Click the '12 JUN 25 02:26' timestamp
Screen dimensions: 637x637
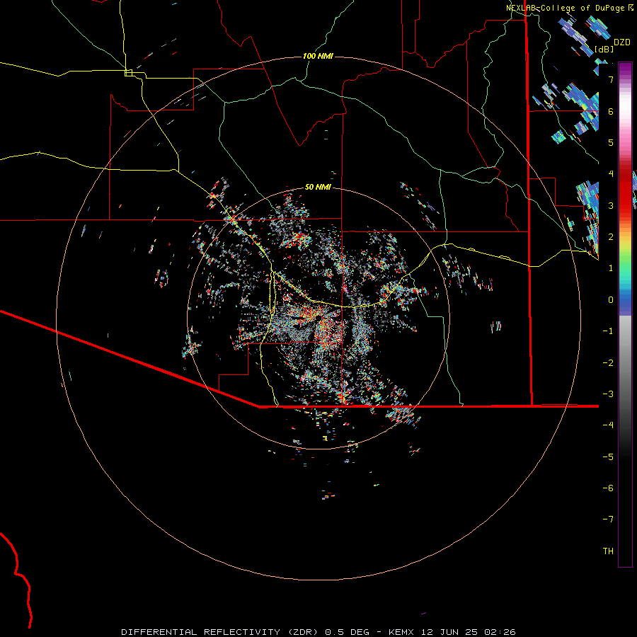[x=468, y=632]
